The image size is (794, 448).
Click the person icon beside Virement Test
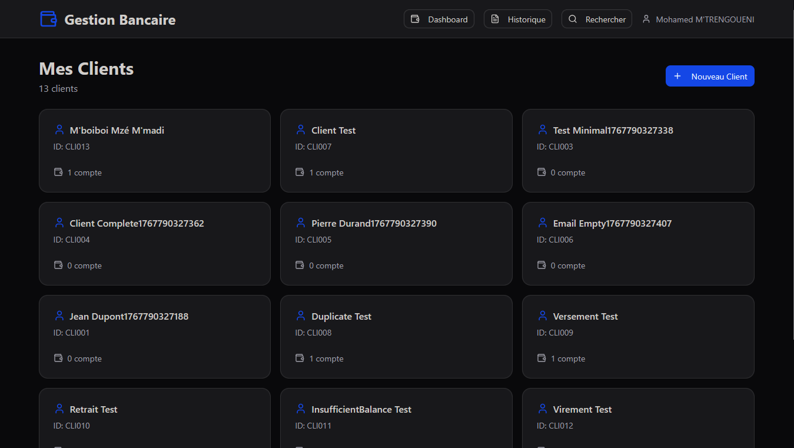click(542, 409)
